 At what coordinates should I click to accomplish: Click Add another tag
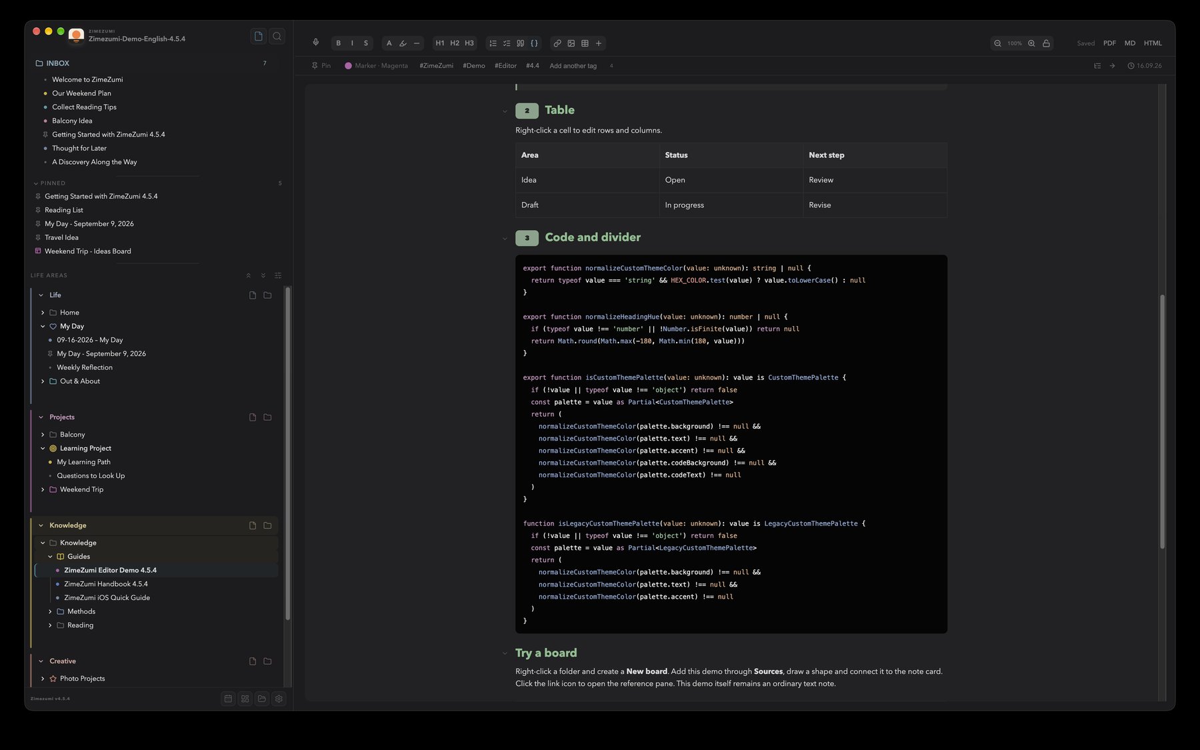point(573,66)
